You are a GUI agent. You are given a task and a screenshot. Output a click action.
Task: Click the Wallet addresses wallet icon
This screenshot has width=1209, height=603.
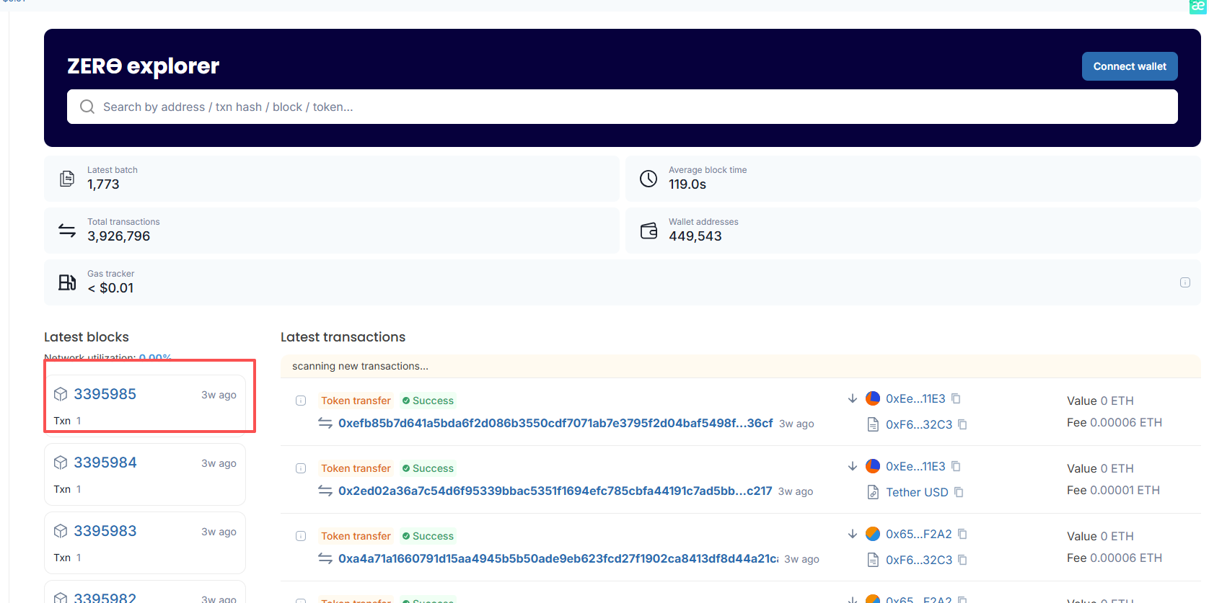649,231
